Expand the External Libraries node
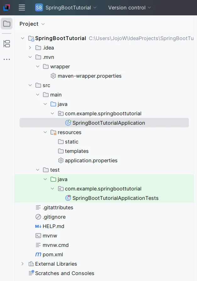197x281 pixels. click(x=22, y=264)
